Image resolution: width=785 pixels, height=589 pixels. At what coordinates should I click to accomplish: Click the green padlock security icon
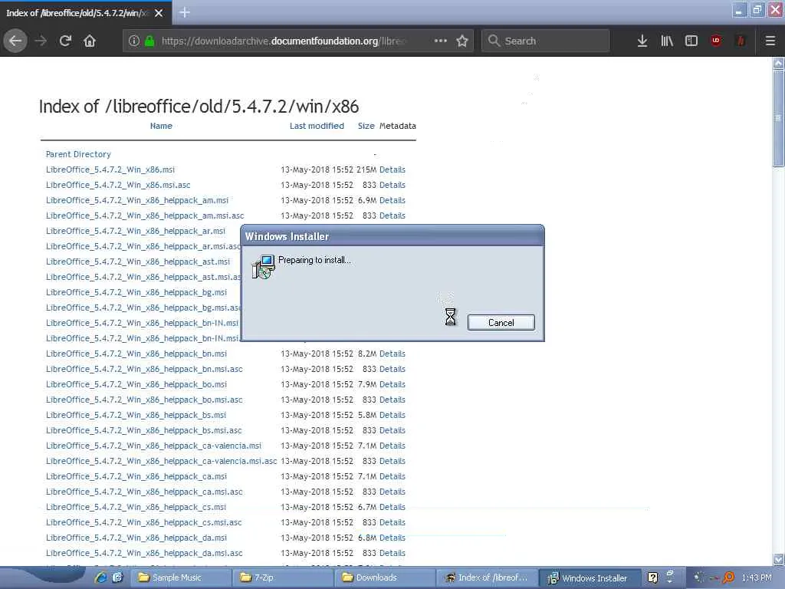[x=149, y=41]
